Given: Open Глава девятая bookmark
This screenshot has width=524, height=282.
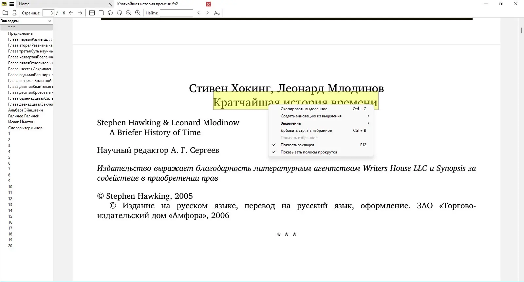Looking at the screenshot, I should [30, 87].
